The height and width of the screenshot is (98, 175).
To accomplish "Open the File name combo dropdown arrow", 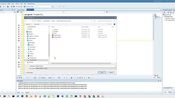I will (x=115, y=66).
